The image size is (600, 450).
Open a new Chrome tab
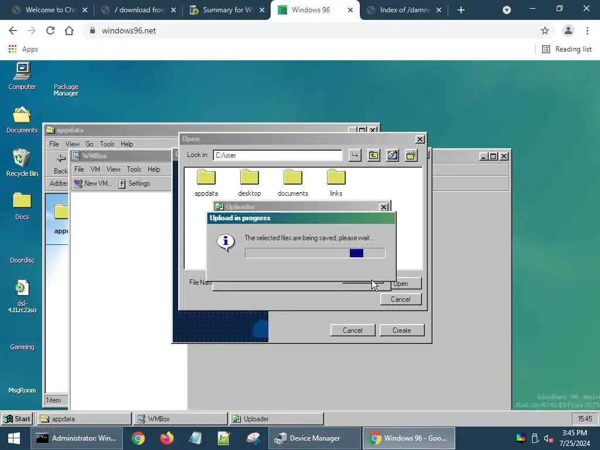click(461, 10)
